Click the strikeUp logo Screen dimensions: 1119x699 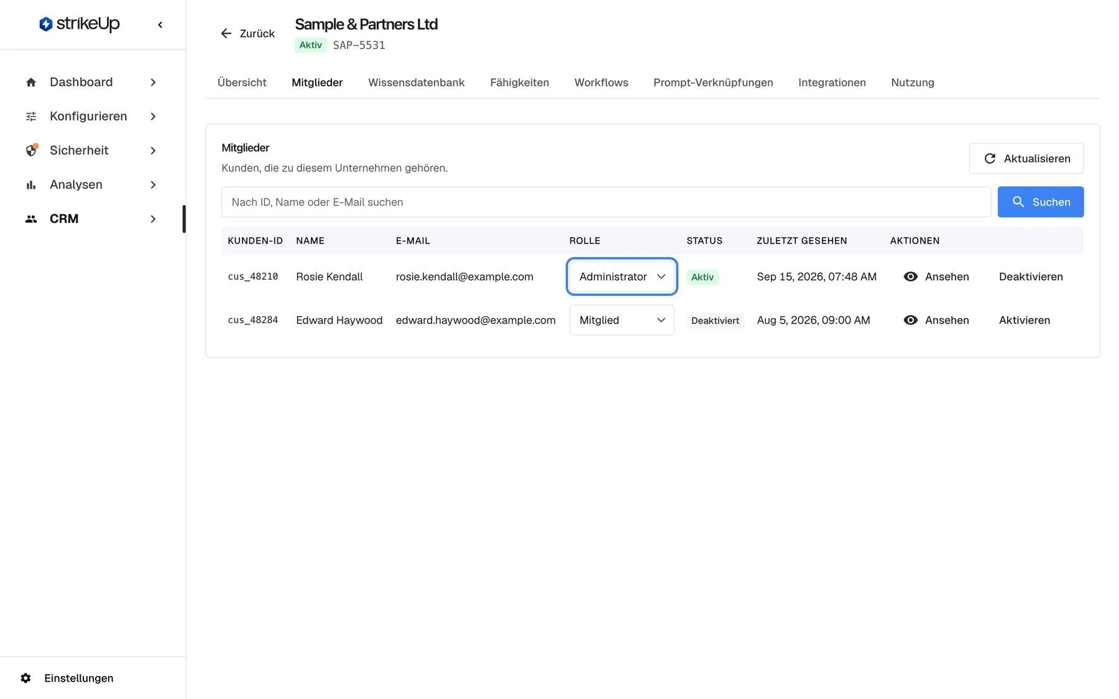coord(79,24)
